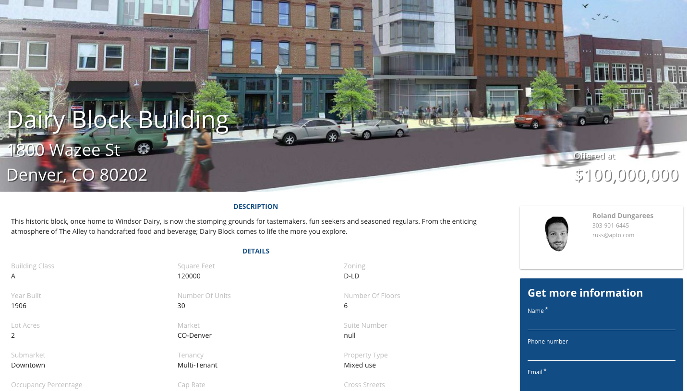Click the Suite Number value null

(350, 335)
